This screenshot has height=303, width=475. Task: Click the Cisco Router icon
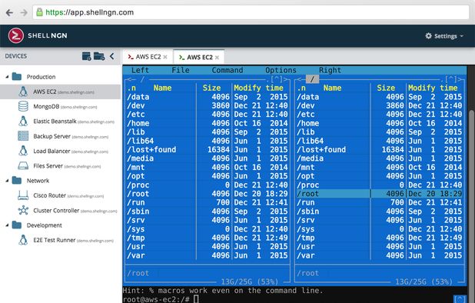[x=23, y=195]
